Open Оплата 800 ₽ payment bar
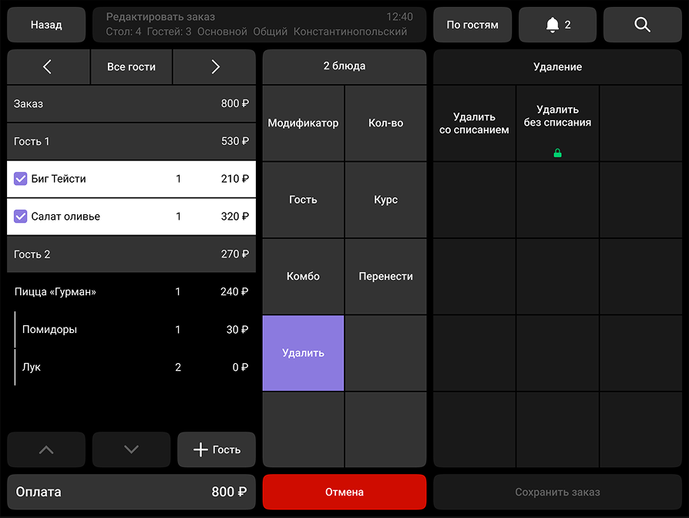 [131, 492]
